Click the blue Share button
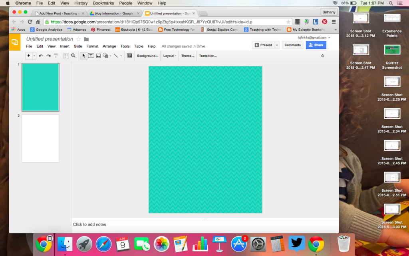This screenshot has width=409, height=256. 316,45
